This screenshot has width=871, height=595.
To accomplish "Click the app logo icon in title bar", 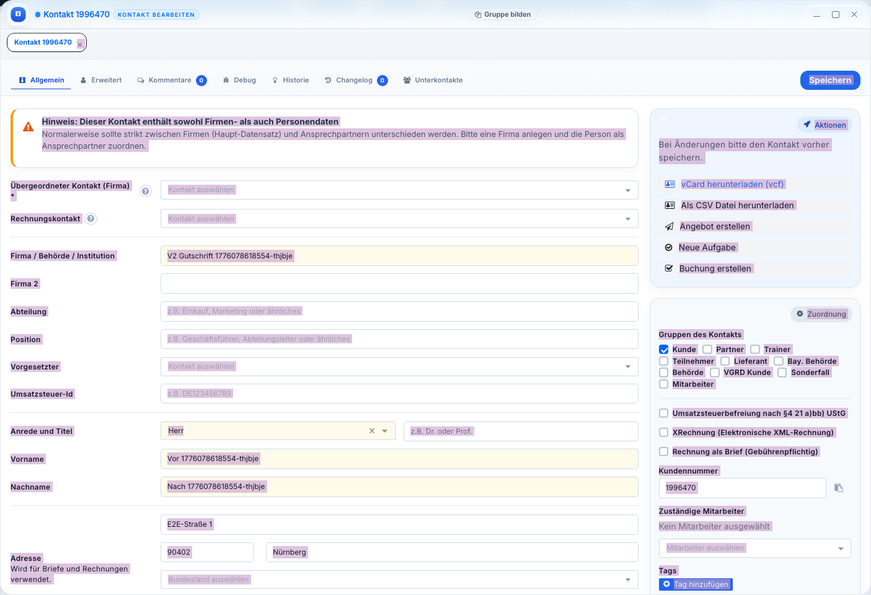I will click(x=18, y=14).
